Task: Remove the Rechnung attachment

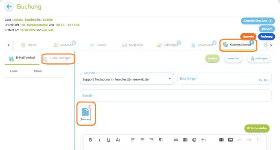Action: pyautogui.click(x=90, y=107)
